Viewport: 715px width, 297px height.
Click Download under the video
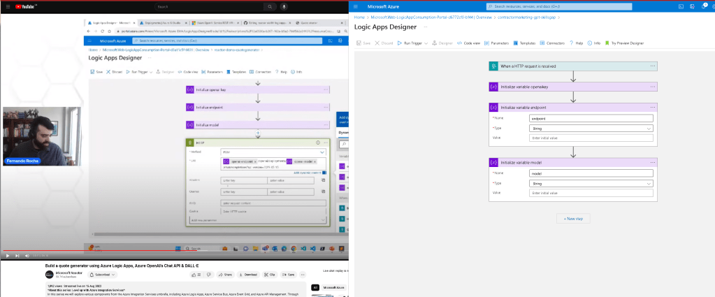248,275
